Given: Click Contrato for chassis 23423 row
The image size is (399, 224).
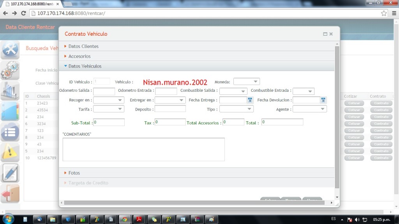Looking at the screenshot, I should [x=381, y=103].
